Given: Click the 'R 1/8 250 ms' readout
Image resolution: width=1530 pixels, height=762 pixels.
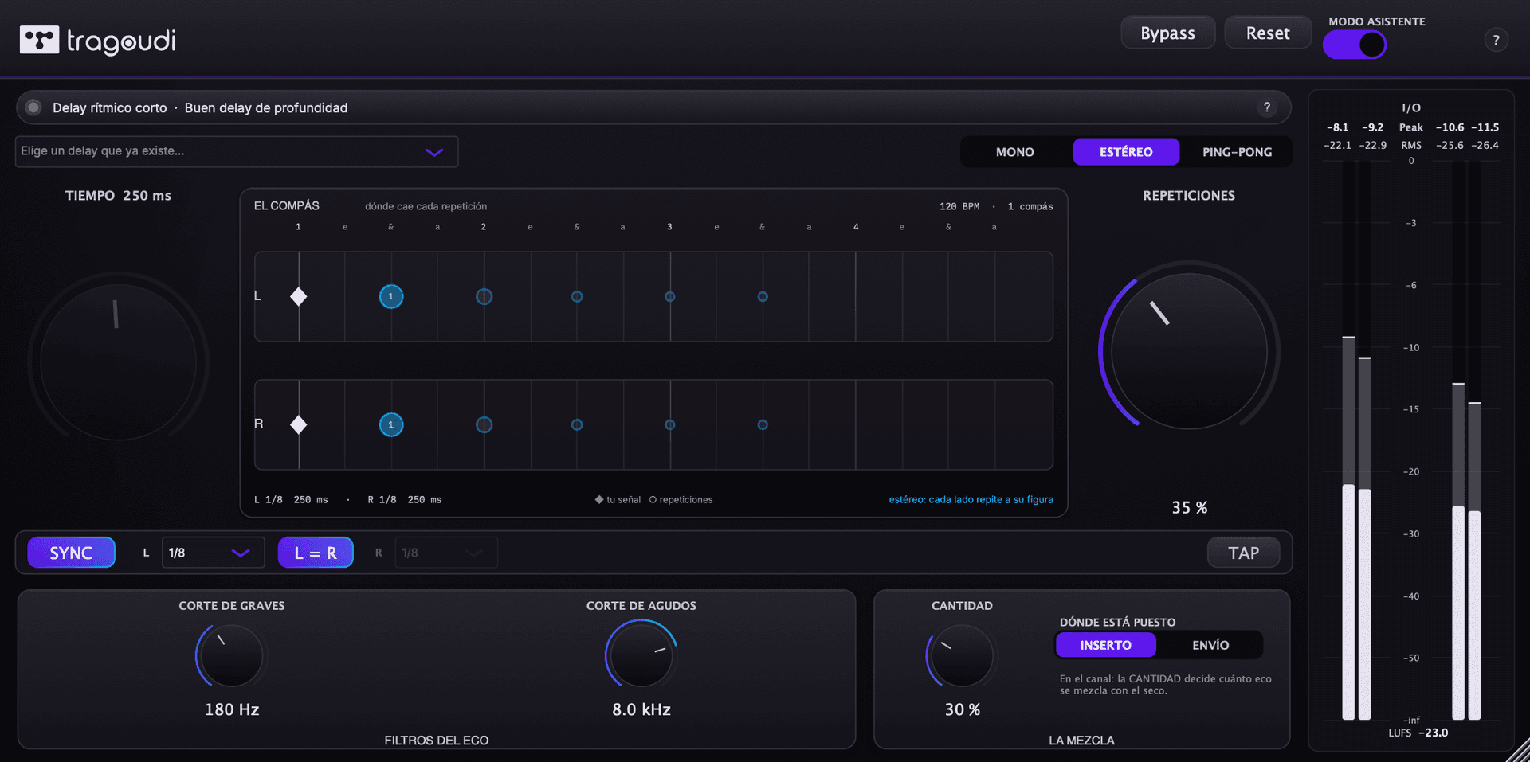Looking at the screenshot, I should click(x=405, y=500).
